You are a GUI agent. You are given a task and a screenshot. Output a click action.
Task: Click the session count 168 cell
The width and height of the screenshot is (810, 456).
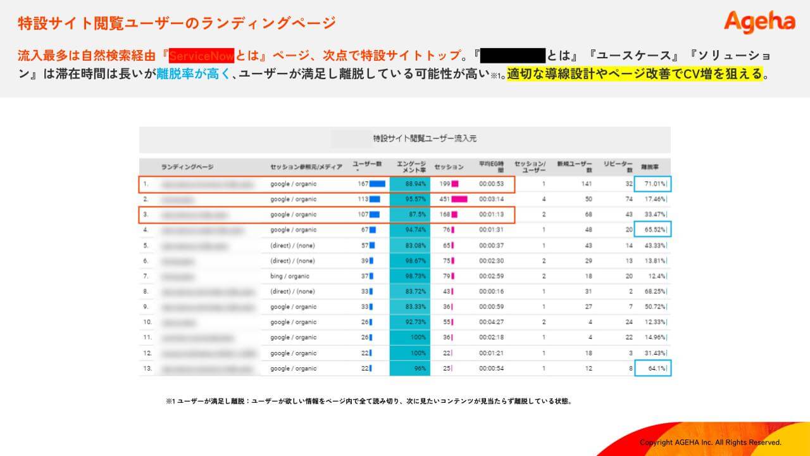click(x=444, y=214)
